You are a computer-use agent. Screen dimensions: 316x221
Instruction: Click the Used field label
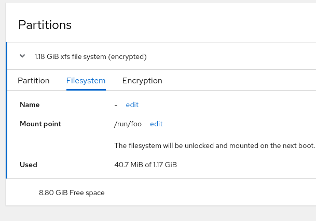29,165
